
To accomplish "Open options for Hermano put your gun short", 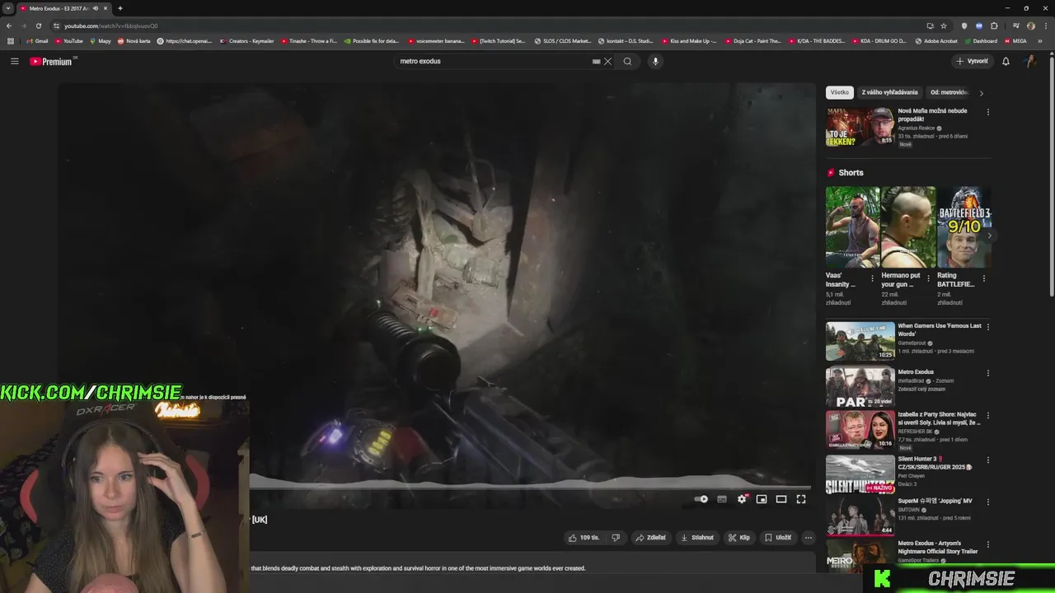I will click(928, 278).
